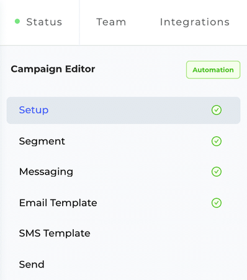Click the Automation badge button
Viewport: 247px width, 280px height.
(x=213, y=70)
